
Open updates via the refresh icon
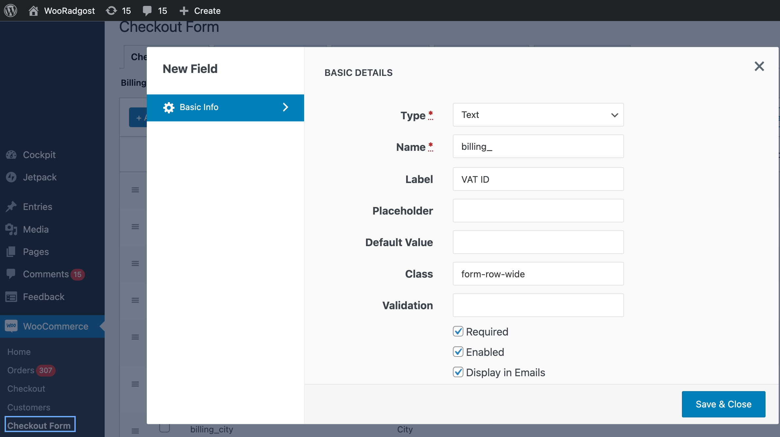click(112, 11)
